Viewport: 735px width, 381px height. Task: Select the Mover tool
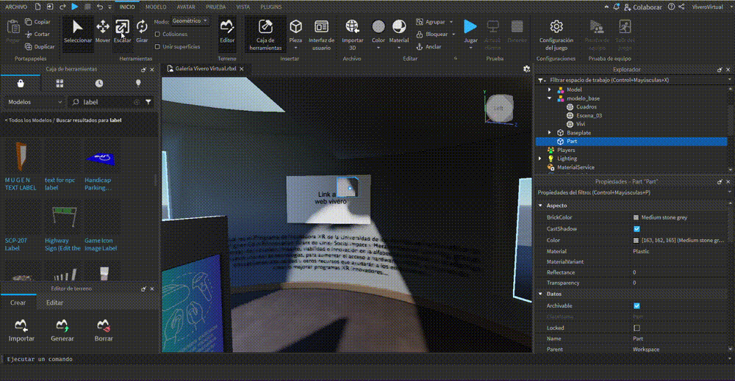point(103,31)
